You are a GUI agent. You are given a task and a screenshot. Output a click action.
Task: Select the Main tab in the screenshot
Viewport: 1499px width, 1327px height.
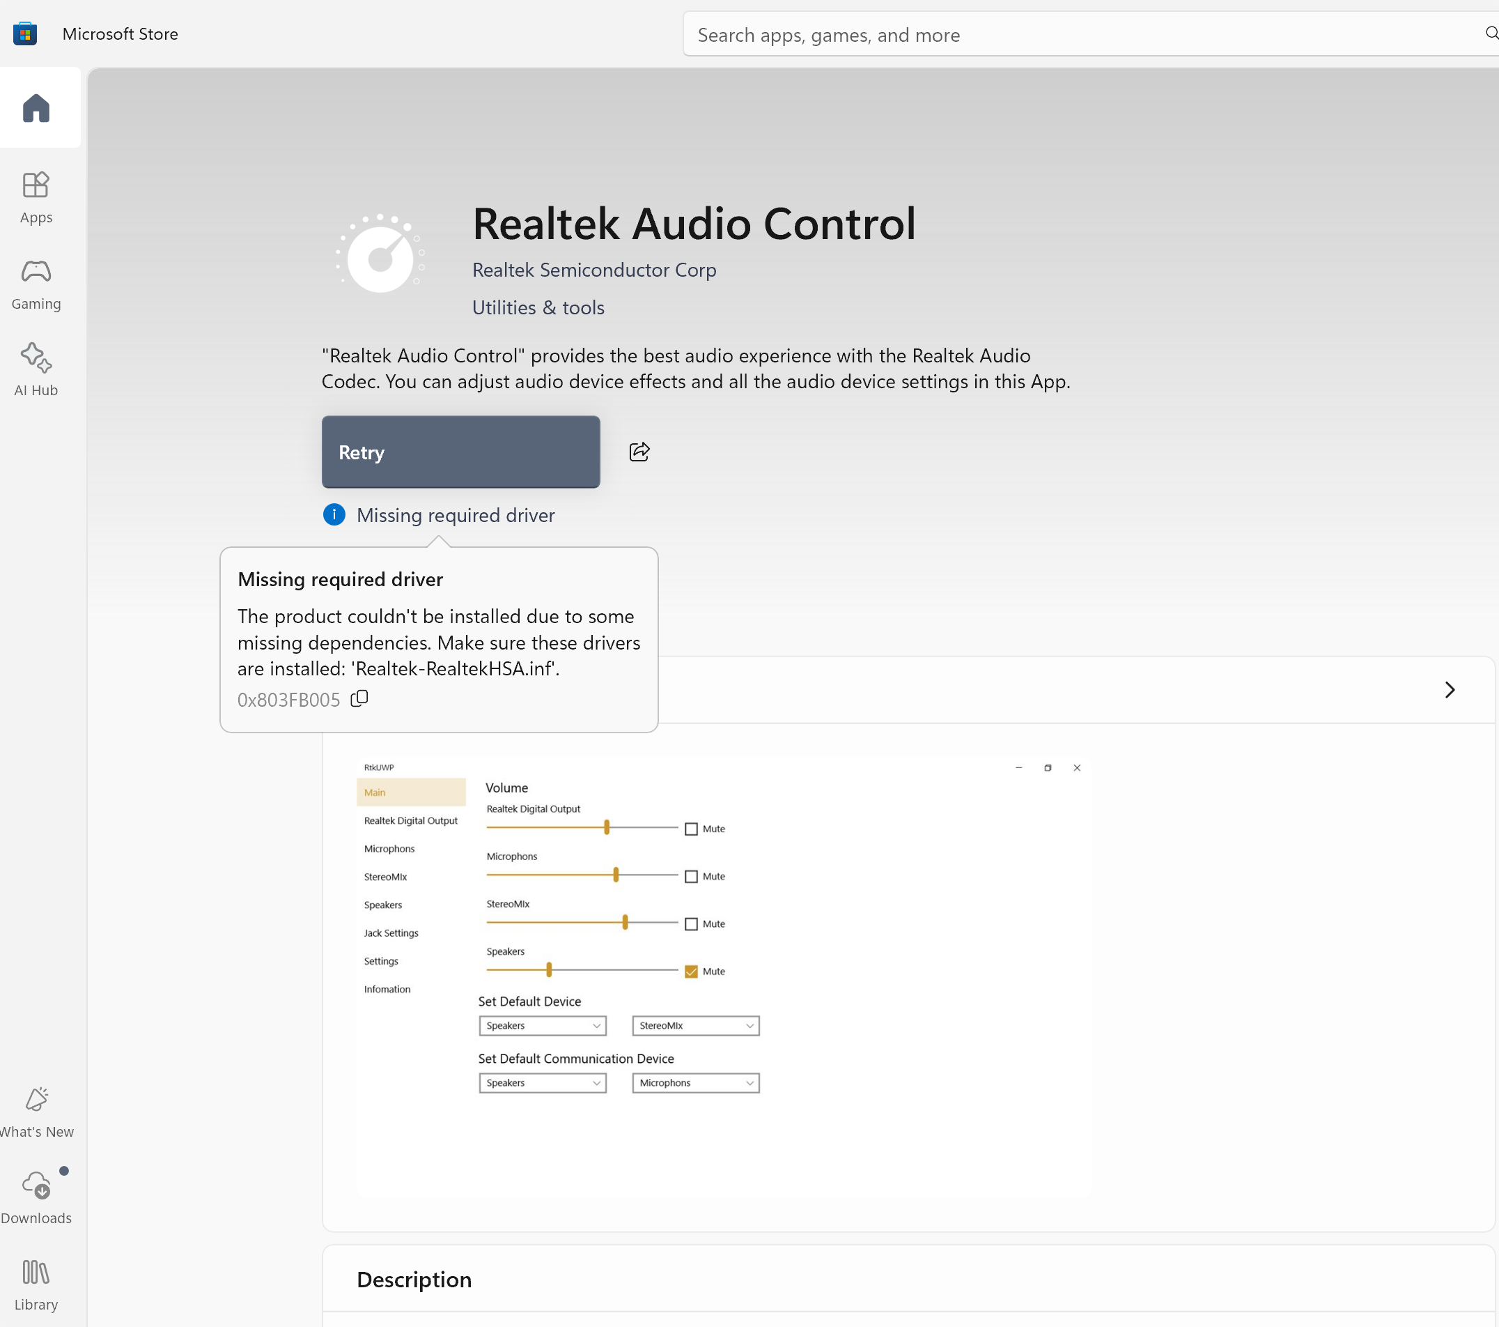coord(411,792)
